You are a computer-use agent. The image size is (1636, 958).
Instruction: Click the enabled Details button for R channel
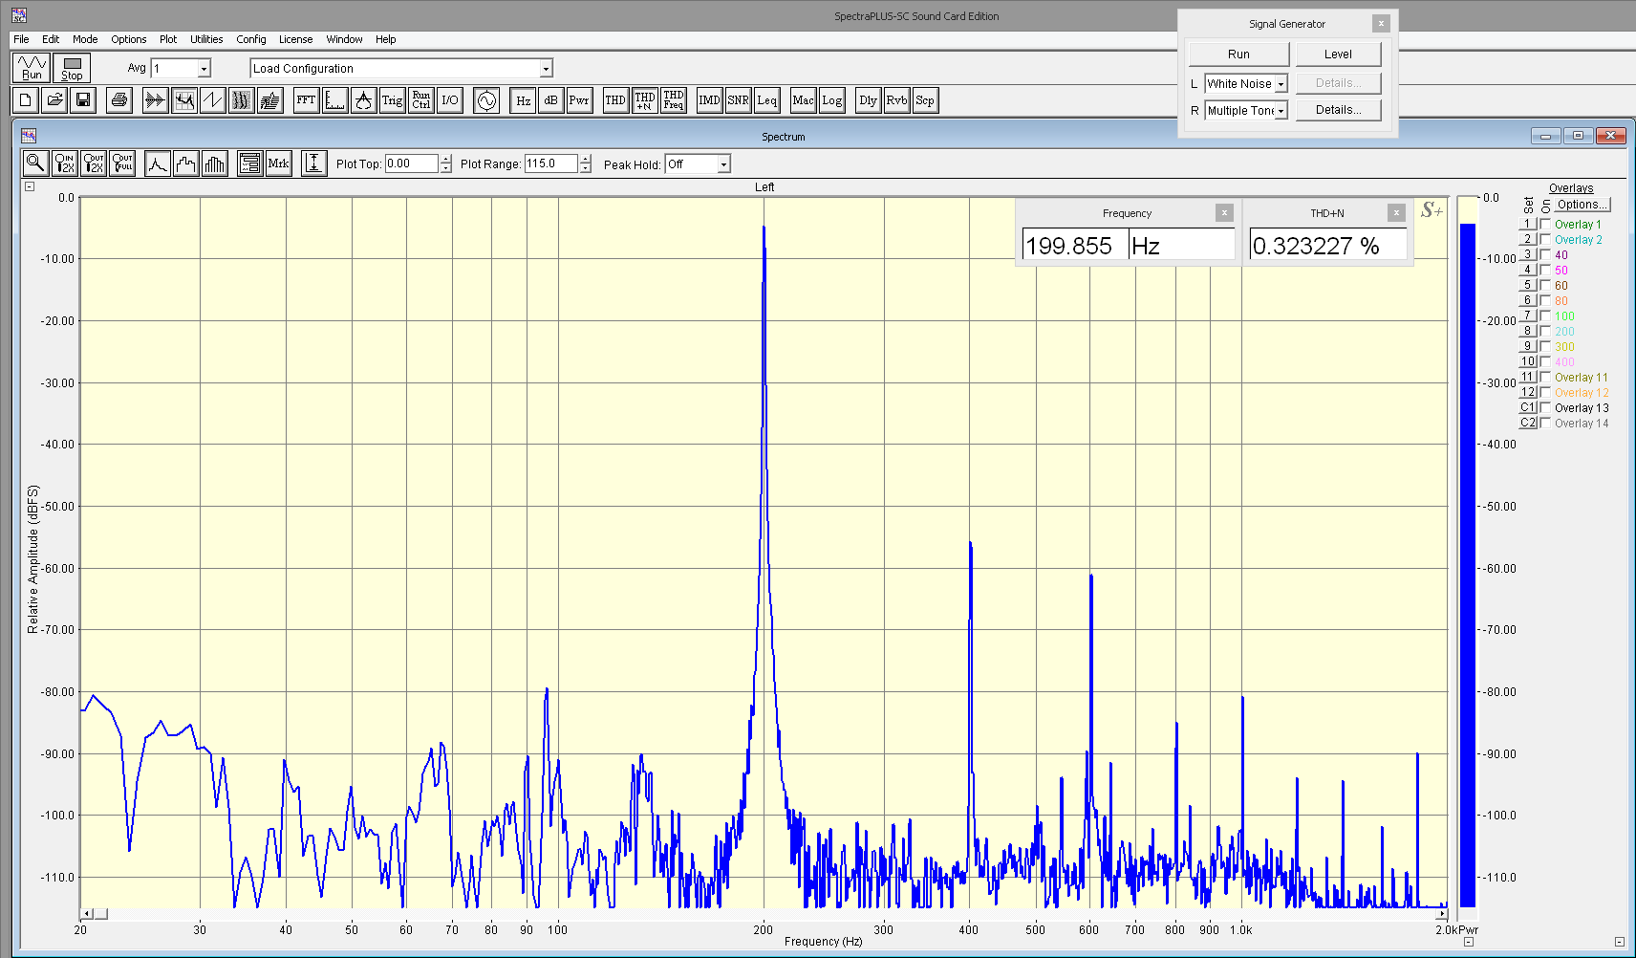(1338, 110)
